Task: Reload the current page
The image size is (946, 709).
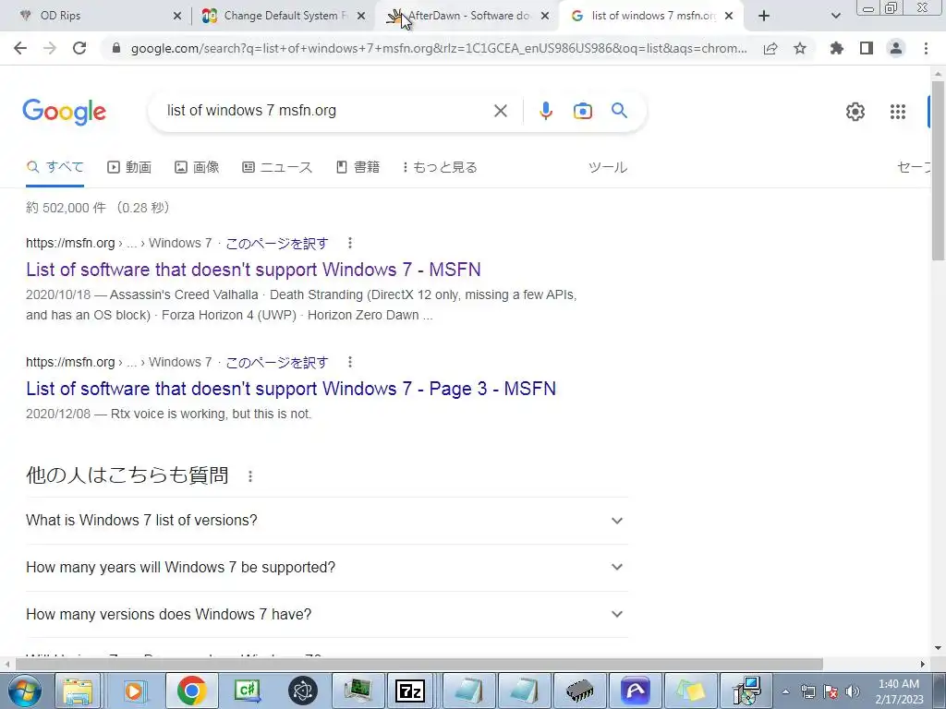Action: (79, 48)
